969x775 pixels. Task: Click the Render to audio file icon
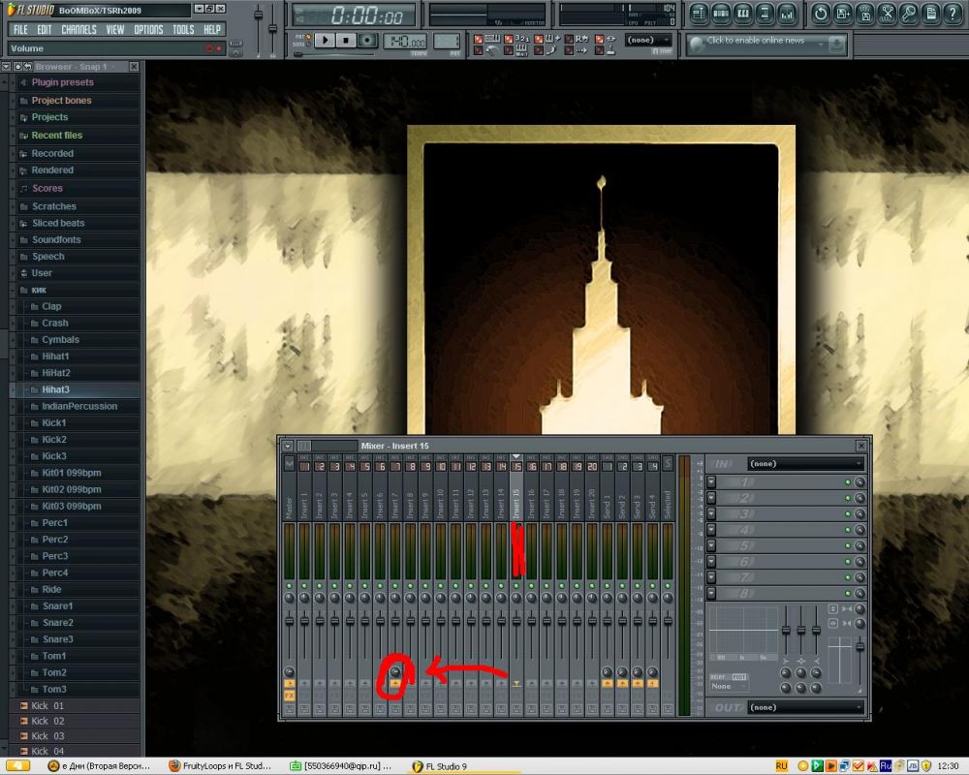pyautogui.click(x=865, y=14)
